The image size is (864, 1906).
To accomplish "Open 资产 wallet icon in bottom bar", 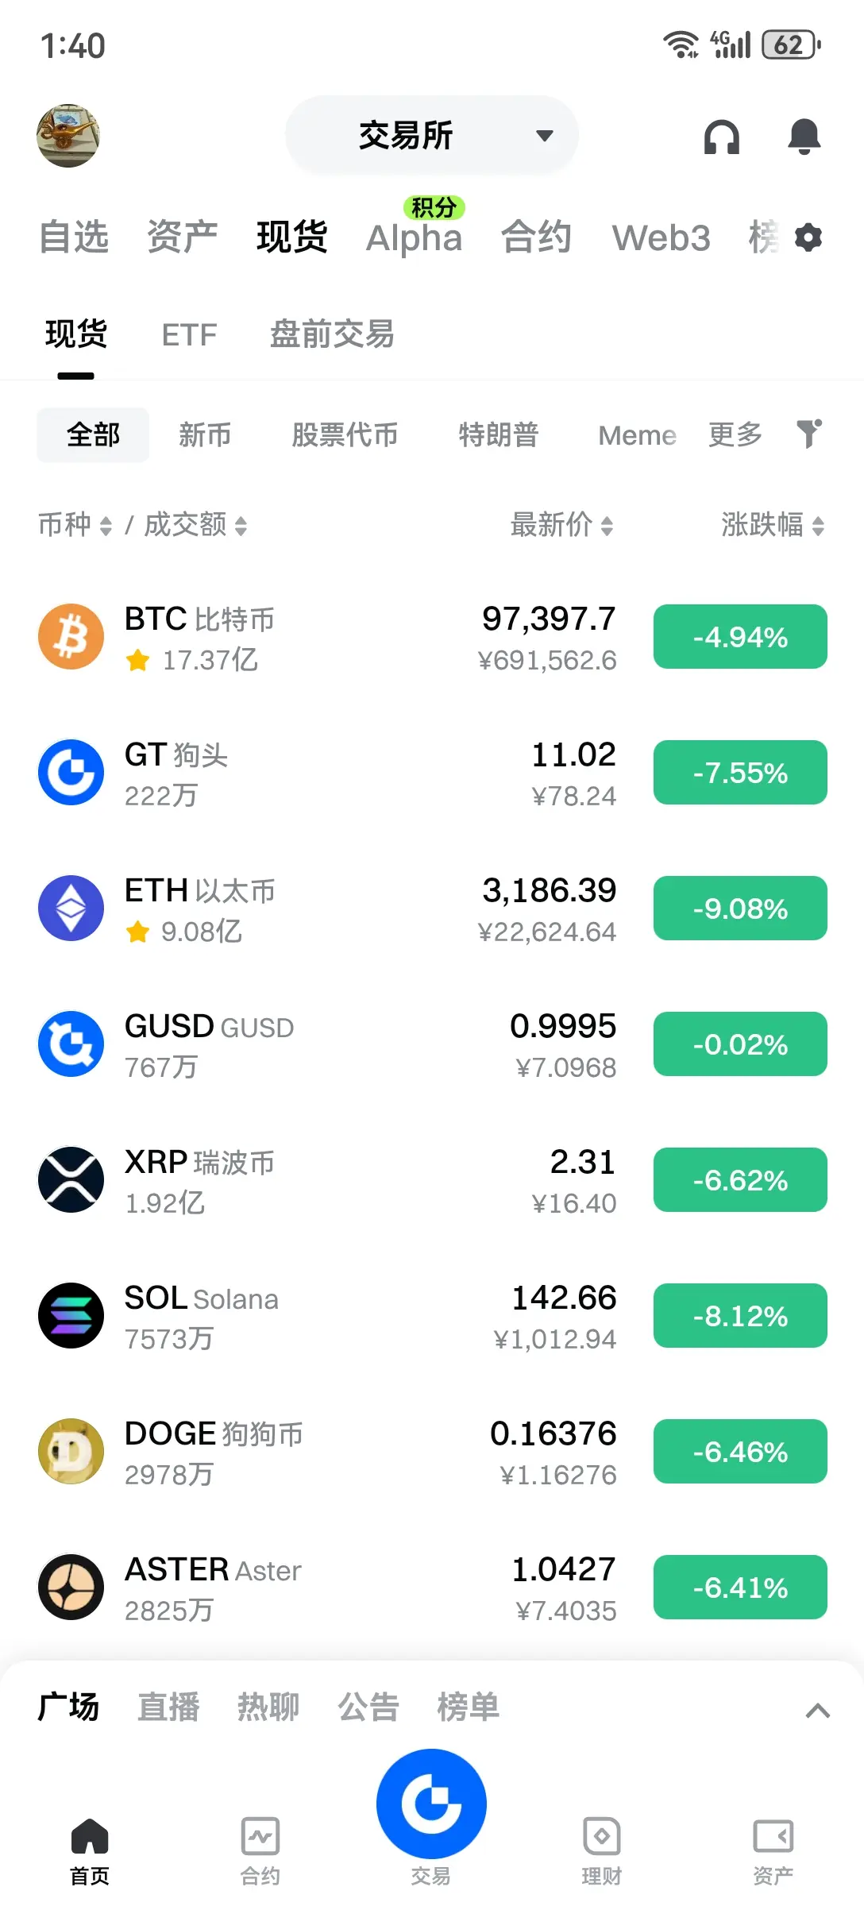I will tap(773, 1850).
